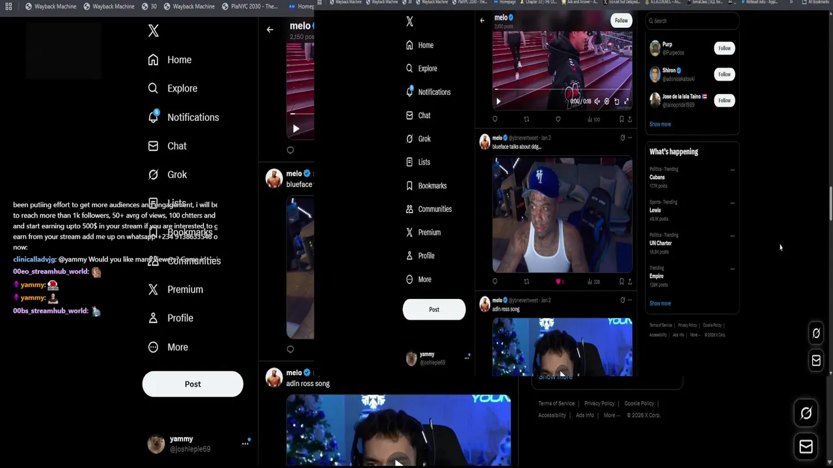The image size is (833, 468).
Task: Follow melo in the inset window header
Action: (621, 21)
